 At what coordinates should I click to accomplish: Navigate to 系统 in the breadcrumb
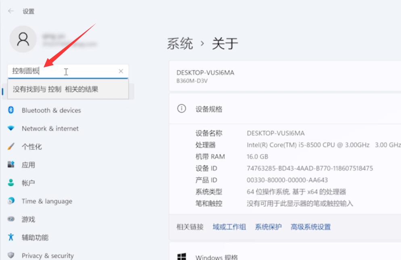tap(180, 44)
